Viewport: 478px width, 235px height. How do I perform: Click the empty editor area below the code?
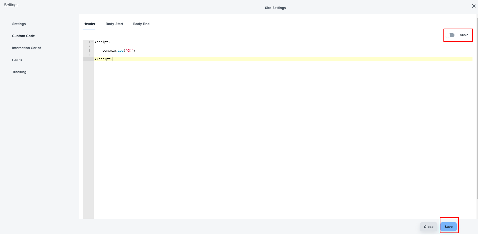tap(170, 138)
